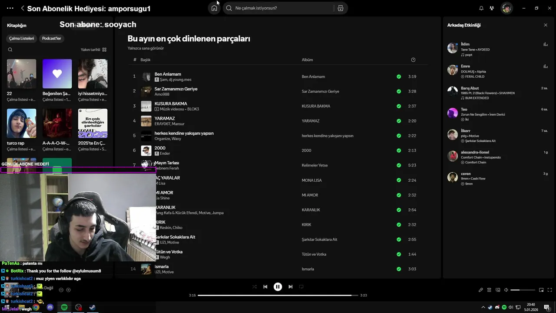This screenshot has height=313, width=556.
Task: Seek within the song progress bar
Action: pyautogui.click(x=278, y=295)
